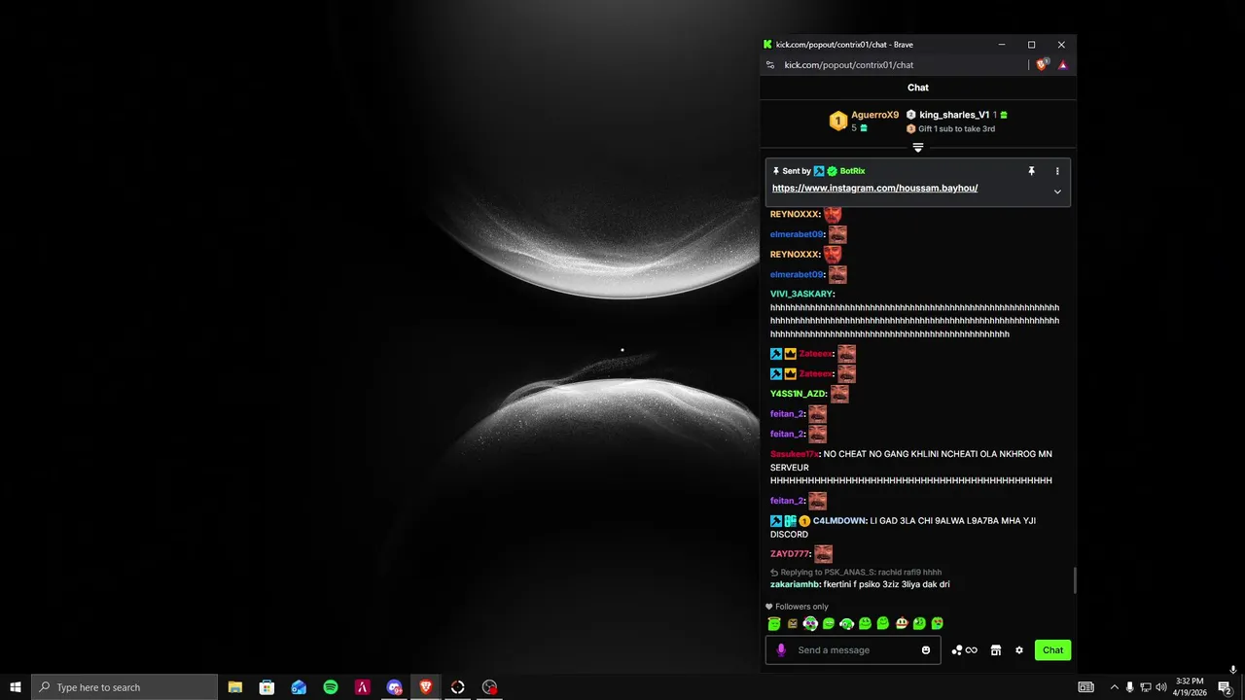Click the Brave Shields lion icon

pos(1042,65)
